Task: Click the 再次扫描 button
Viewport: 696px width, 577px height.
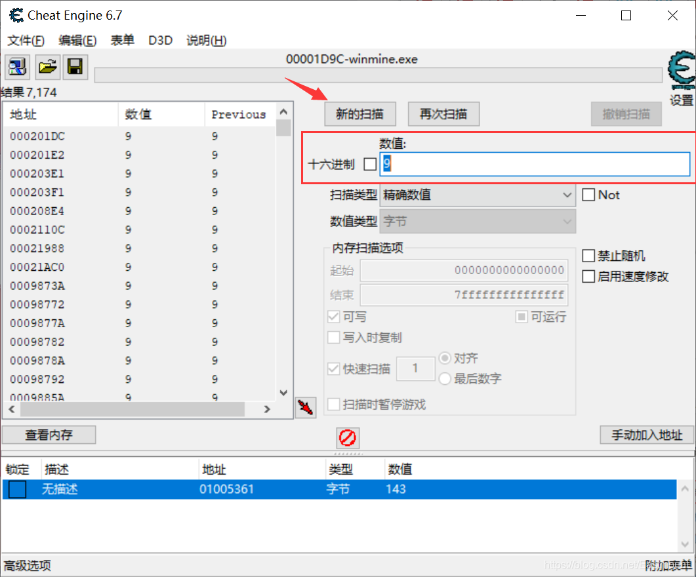Action: tap(443, 114)
